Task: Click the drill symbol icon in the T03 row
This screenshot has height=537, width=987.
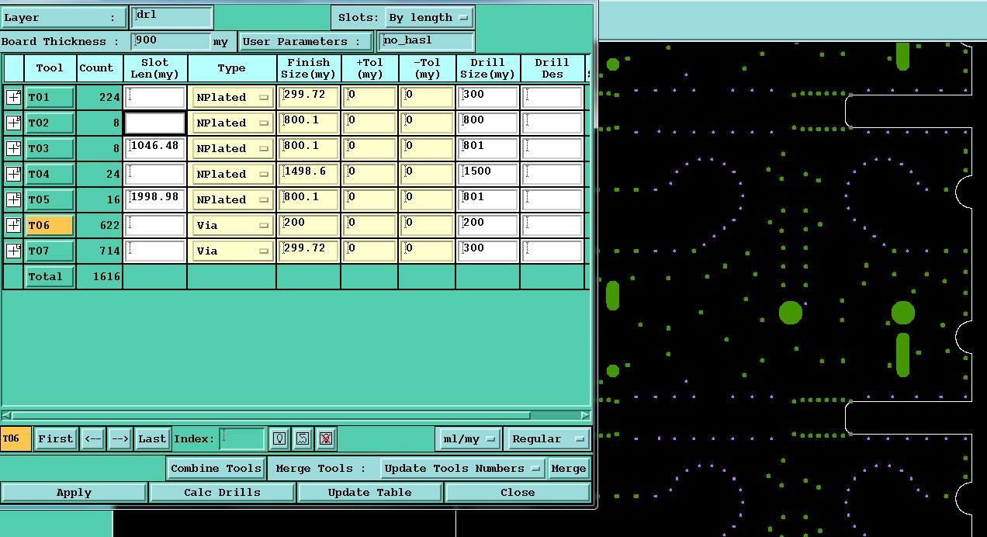Action: (14, 148)
